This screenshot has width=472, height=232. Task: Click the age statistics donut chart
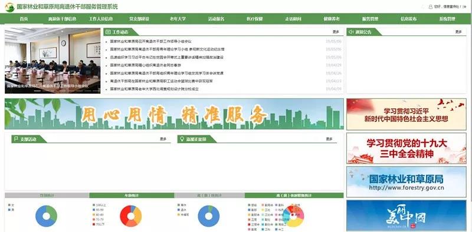(x=131, y=216)
